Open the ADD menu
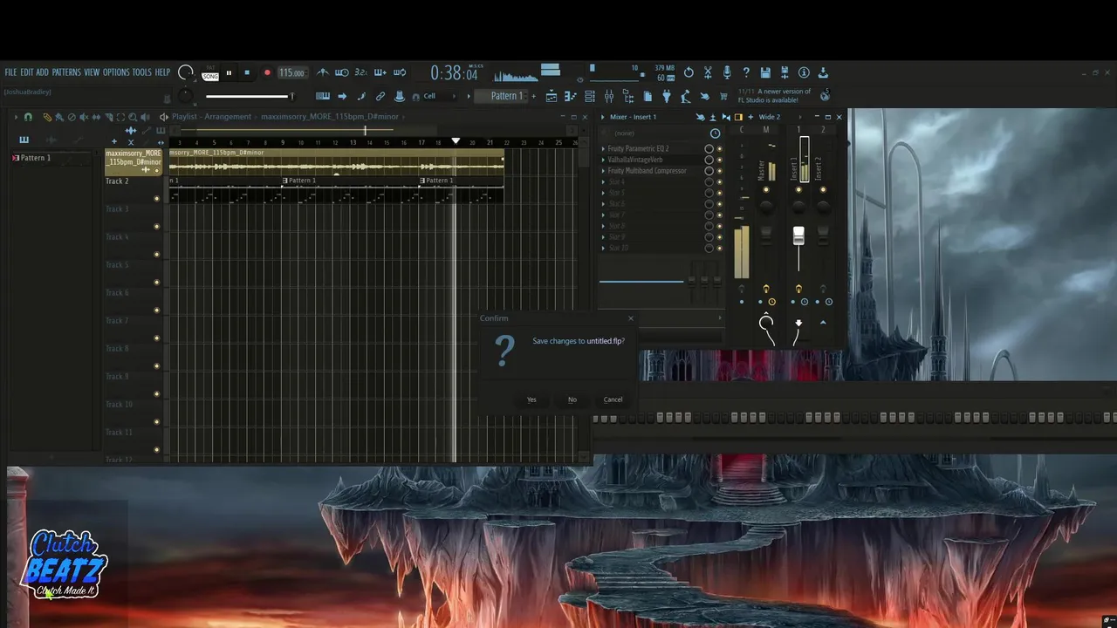This screenshot has width=1117, height=628. [x=43, y=72]
